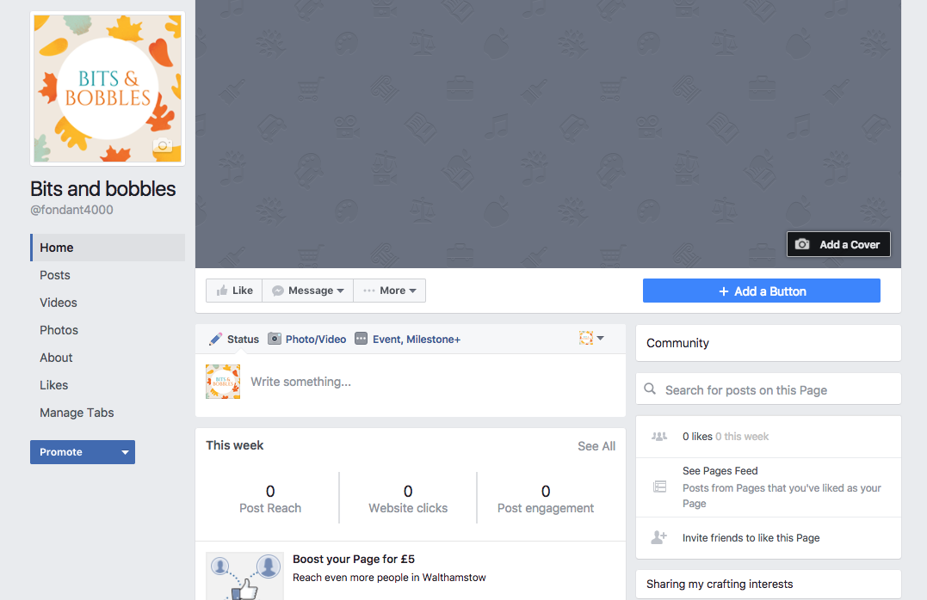This screenshot has width=927, height=600.
Task: Select About in the left sidebar
Action: [56, 358]
